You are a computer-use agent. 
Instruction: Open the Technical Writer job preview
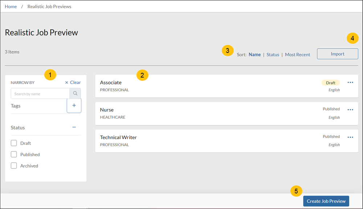coord(118,137)
